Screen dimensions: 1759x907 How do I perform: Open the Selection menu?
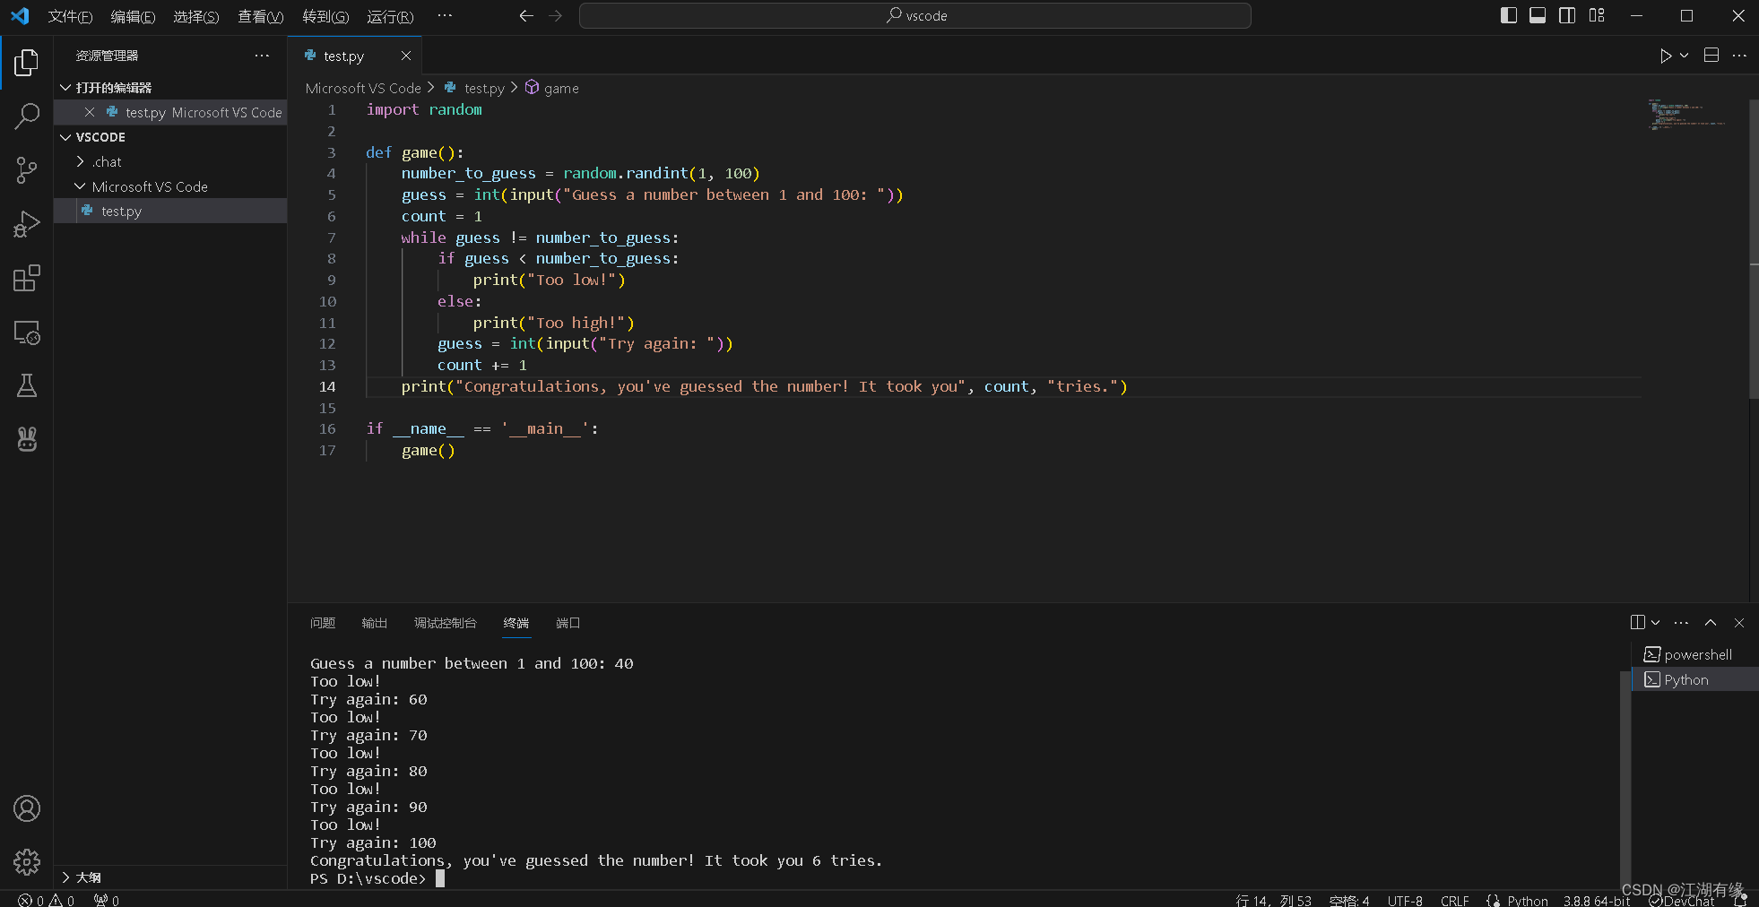click(196, 16)
